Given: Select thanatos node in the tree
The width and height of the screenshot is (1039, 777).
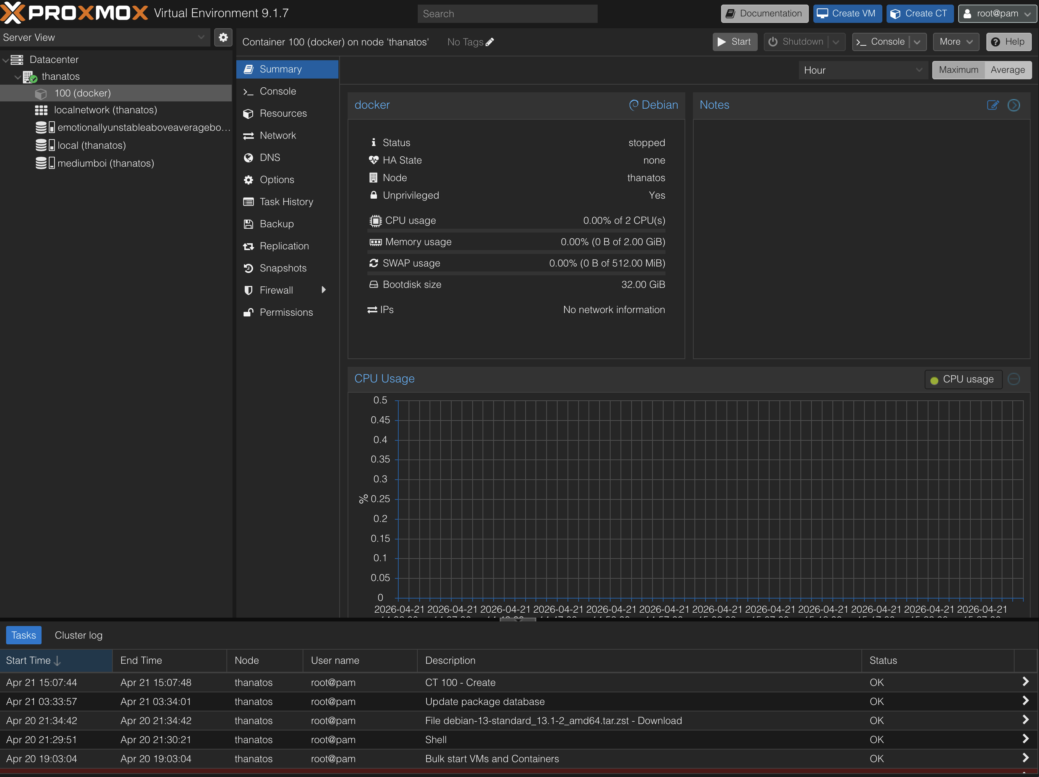Looking at the screenshot, I should point(60,77).
